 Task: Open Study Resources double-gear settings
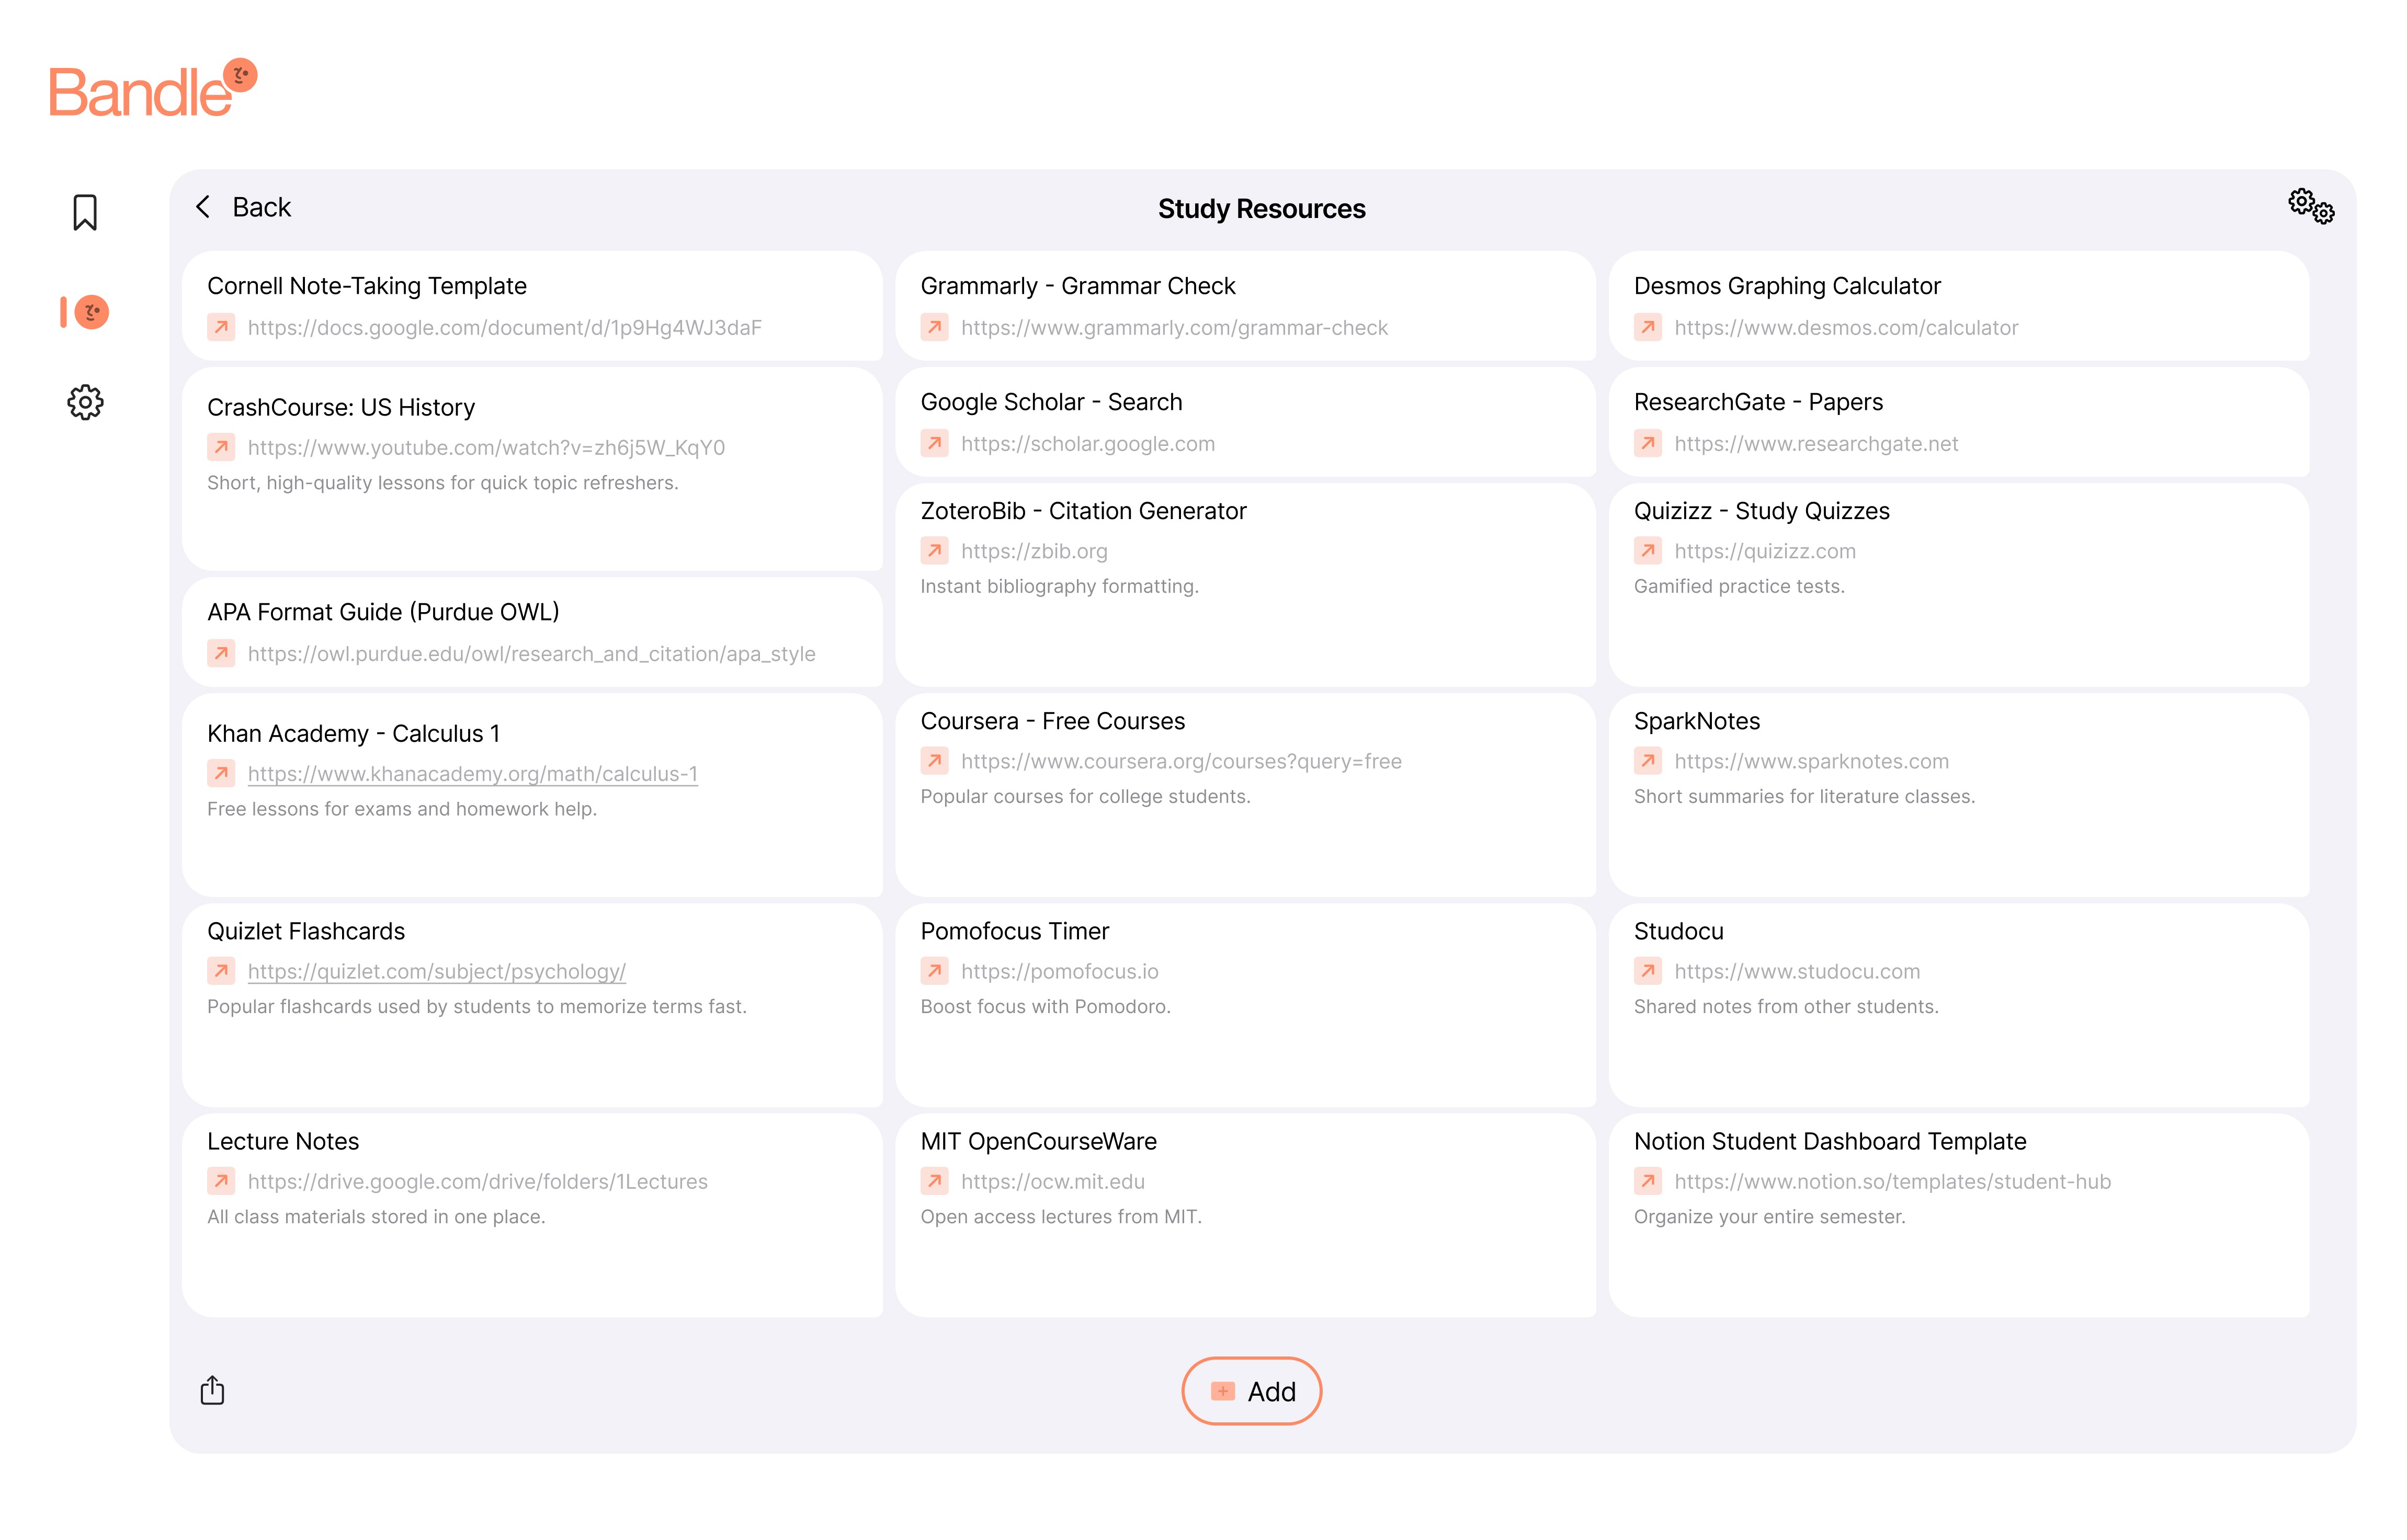[2311, 206]
